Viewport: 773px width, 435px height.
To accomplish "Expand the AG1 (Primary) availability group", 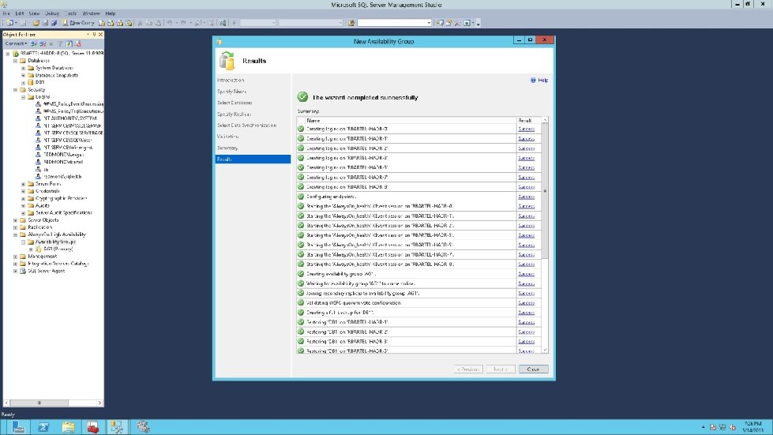I will click(x=31, y=249).
